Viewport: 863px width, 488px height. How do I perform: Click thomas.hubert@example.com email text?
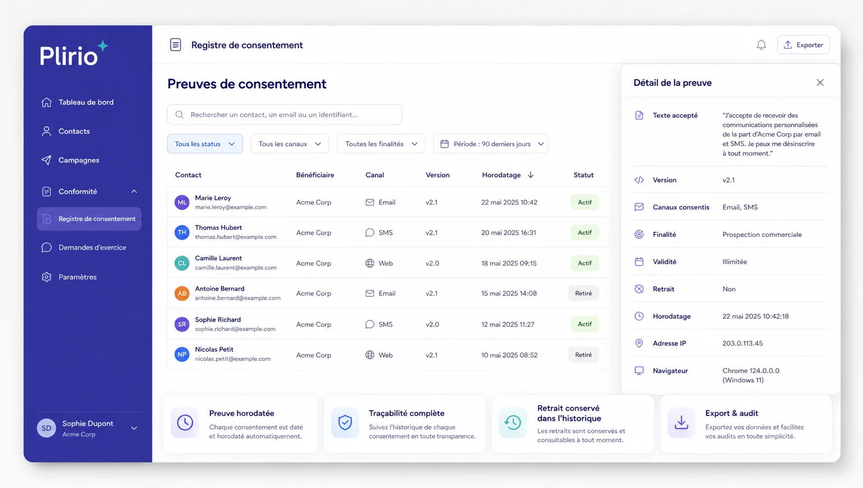coord(236,237)
